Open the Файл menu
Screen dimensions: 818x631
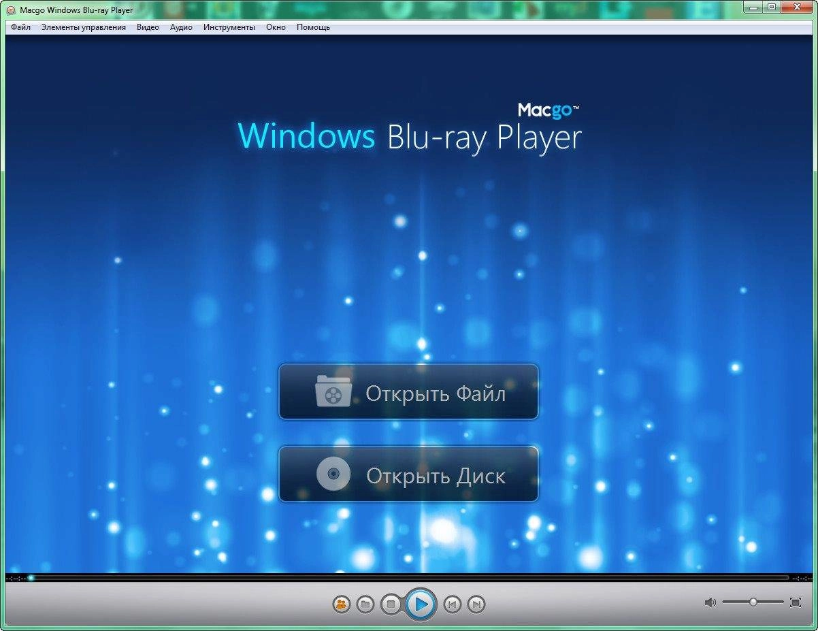[20, 27]
